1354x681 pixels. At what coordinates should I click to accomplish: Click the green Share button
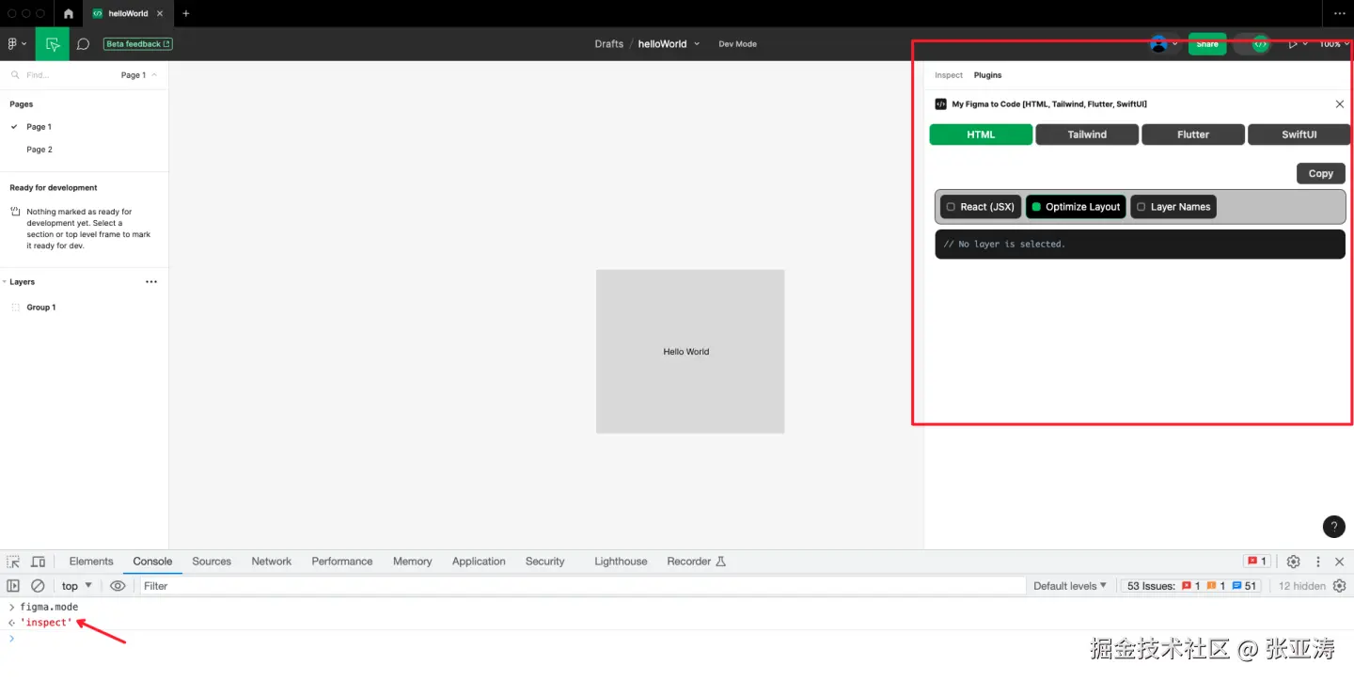pyautogui.click(x=1207, y=44)
